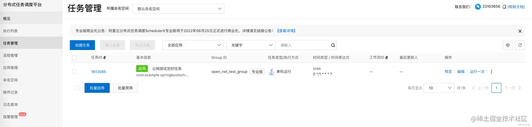This screenshot has height=127, width=532.
Task: Close the commercial announcement banner
Action: (x=520, y=31)
